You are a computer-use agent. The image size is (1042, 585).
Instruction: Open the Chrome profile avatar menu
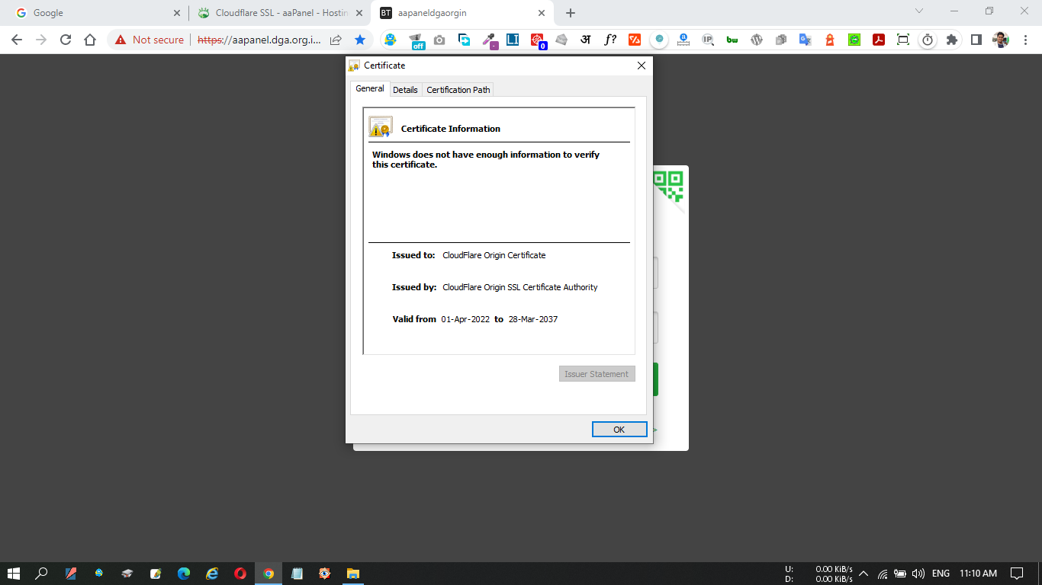1001,40
